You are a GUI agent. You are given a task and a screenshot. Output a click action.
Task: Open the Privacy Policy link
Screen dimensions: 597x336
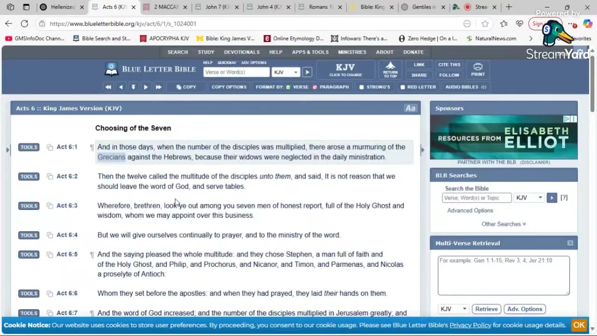coord(470,325)
